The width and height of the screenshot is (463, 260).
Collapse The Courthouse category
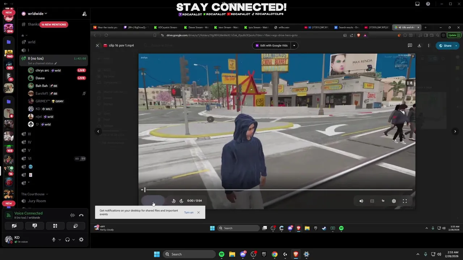click(x=34, y=194)
